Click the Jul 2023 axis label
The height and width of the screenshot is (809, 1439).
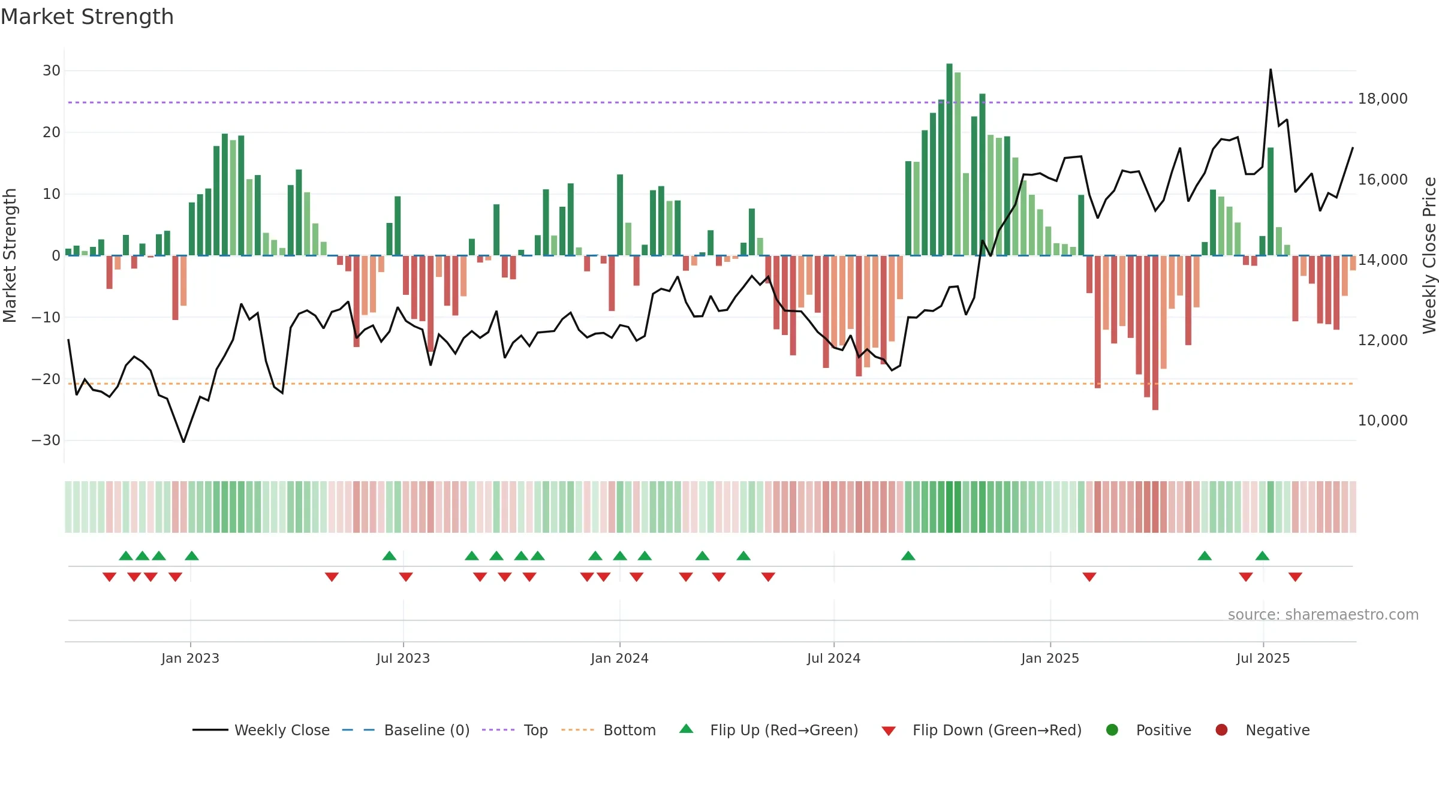pos(403,658)
